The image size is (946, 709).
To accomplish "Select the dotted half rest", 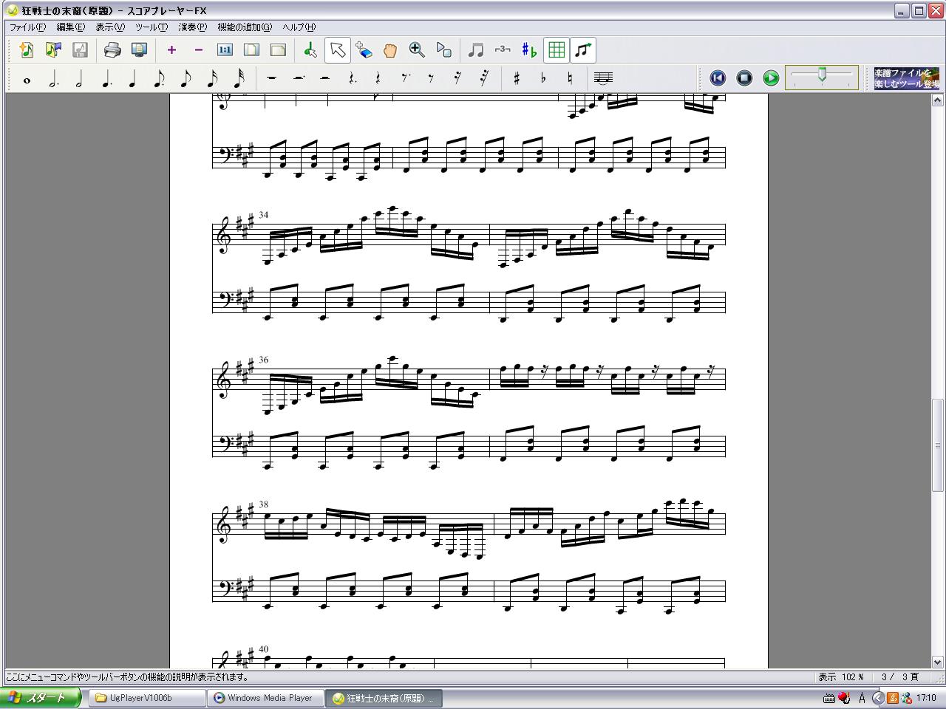I will [298, 79].
